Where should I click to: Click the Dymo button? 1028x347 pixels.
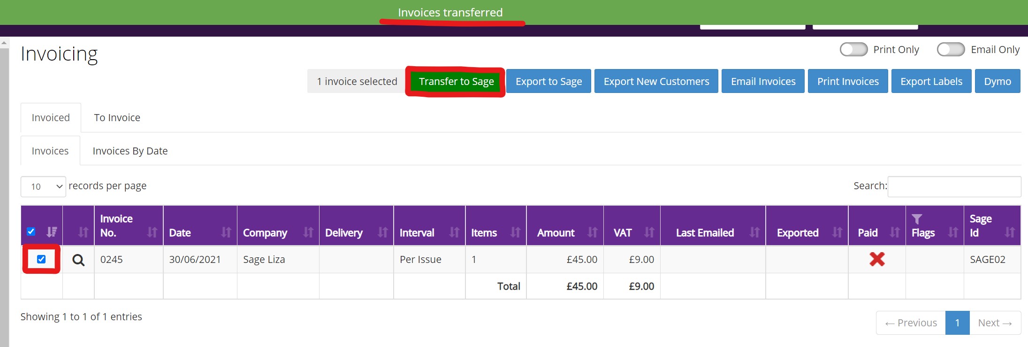998,81
